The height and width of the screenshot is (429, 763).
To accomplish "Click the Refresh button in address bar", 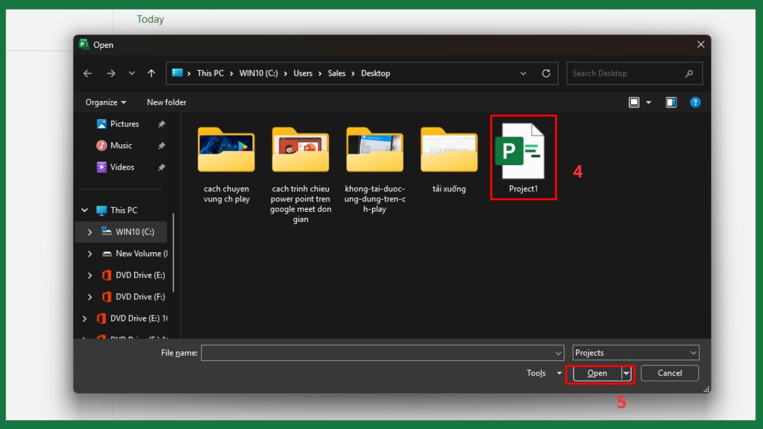I will pyautogui.click(x=546, y=73).
